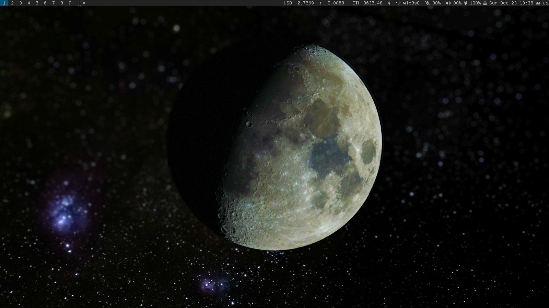Image resolution: width=549 pixels, height=308 pixels.
Task: Click the active workspace tag 1
Action: pyautogui.click(x=4, y=3)
